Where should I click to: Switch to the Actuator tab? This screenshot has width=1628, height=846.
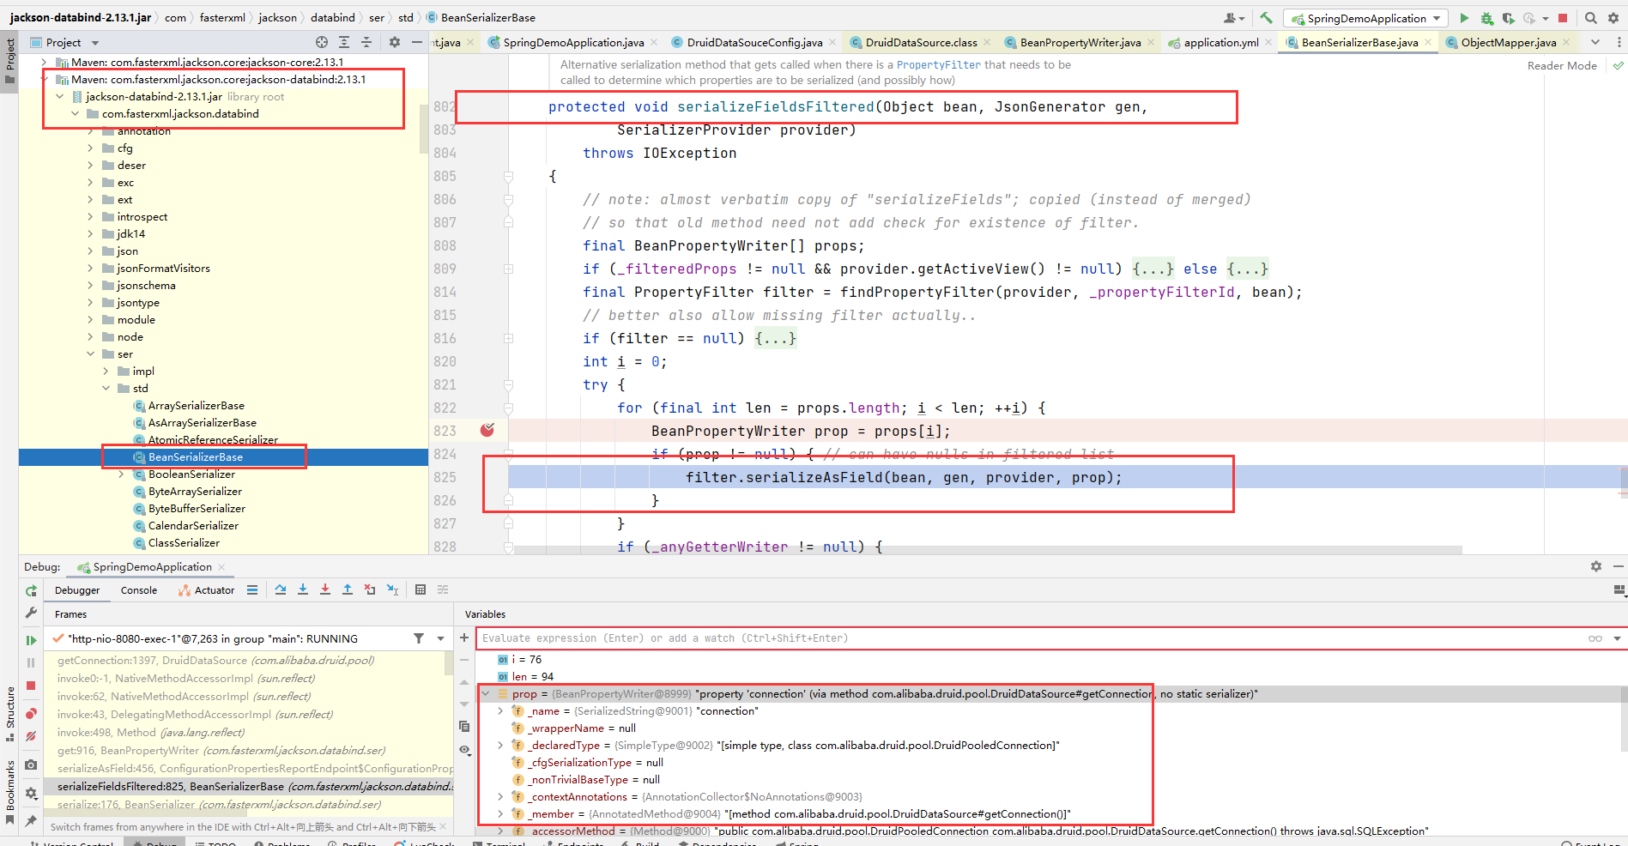206,590
